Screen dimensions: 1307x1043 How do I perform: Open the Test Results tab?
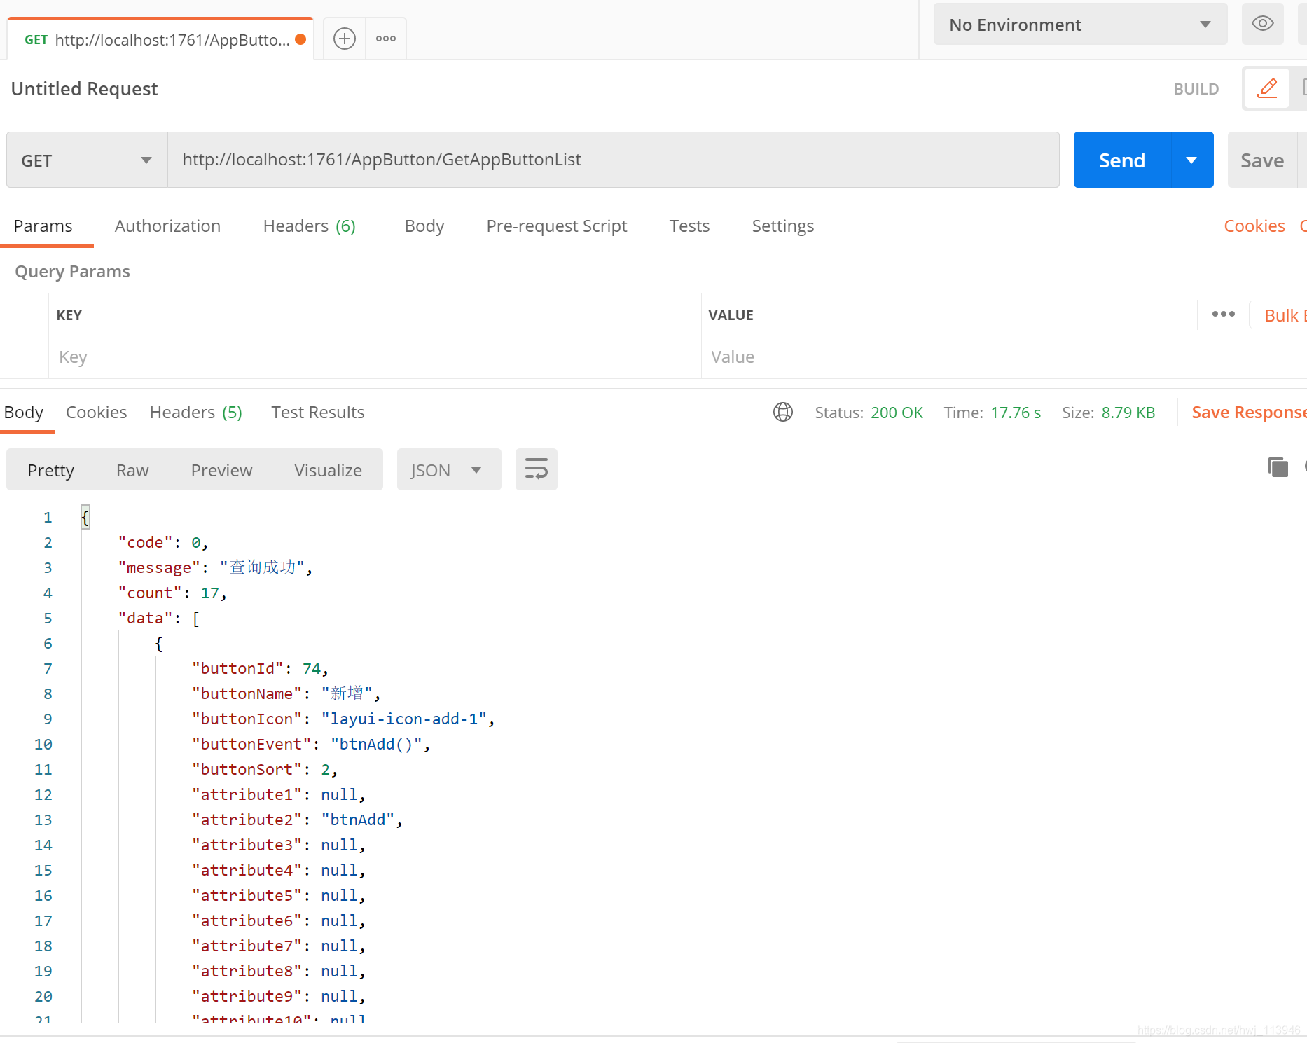tap(317, 412)
